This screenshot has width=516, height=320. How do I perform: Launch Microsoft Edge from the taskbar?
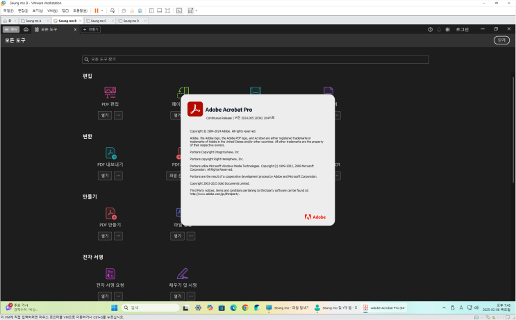[233, 308]
